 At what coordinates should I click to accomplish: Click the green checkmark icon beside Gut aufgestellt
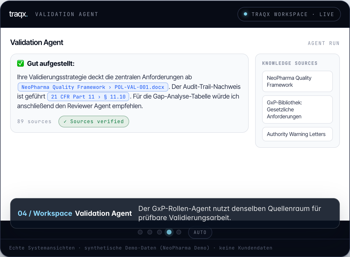tap(21, 63)
